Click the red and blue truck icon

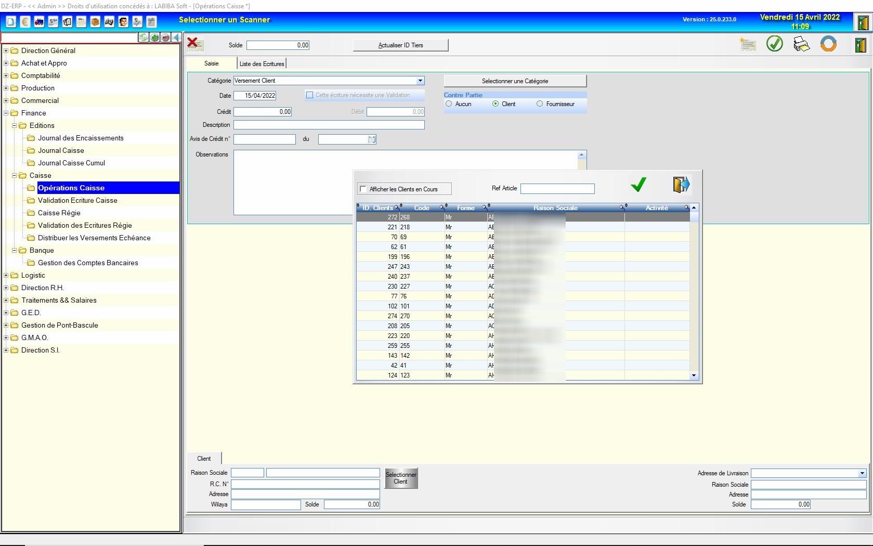(x=39, y=22)
